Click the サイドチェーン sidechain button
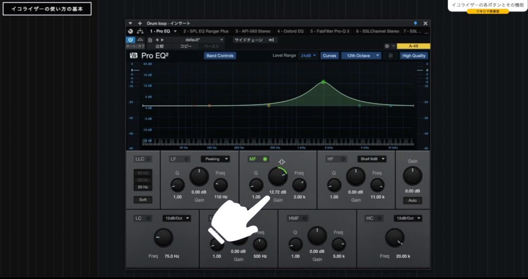The image size is (528, 279). point(249,40)
